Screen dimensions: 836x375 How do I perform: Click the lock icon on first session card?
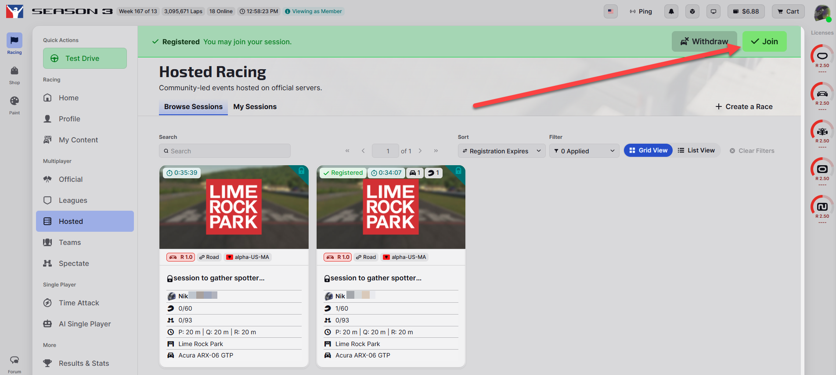(x=301, y=171)
